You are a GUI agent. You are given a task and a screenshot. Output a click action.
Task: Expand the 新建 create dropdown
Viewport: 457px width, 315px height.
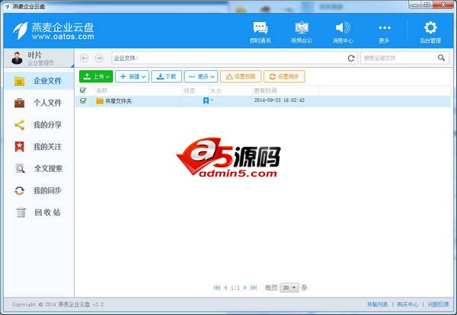coord(132,77)
